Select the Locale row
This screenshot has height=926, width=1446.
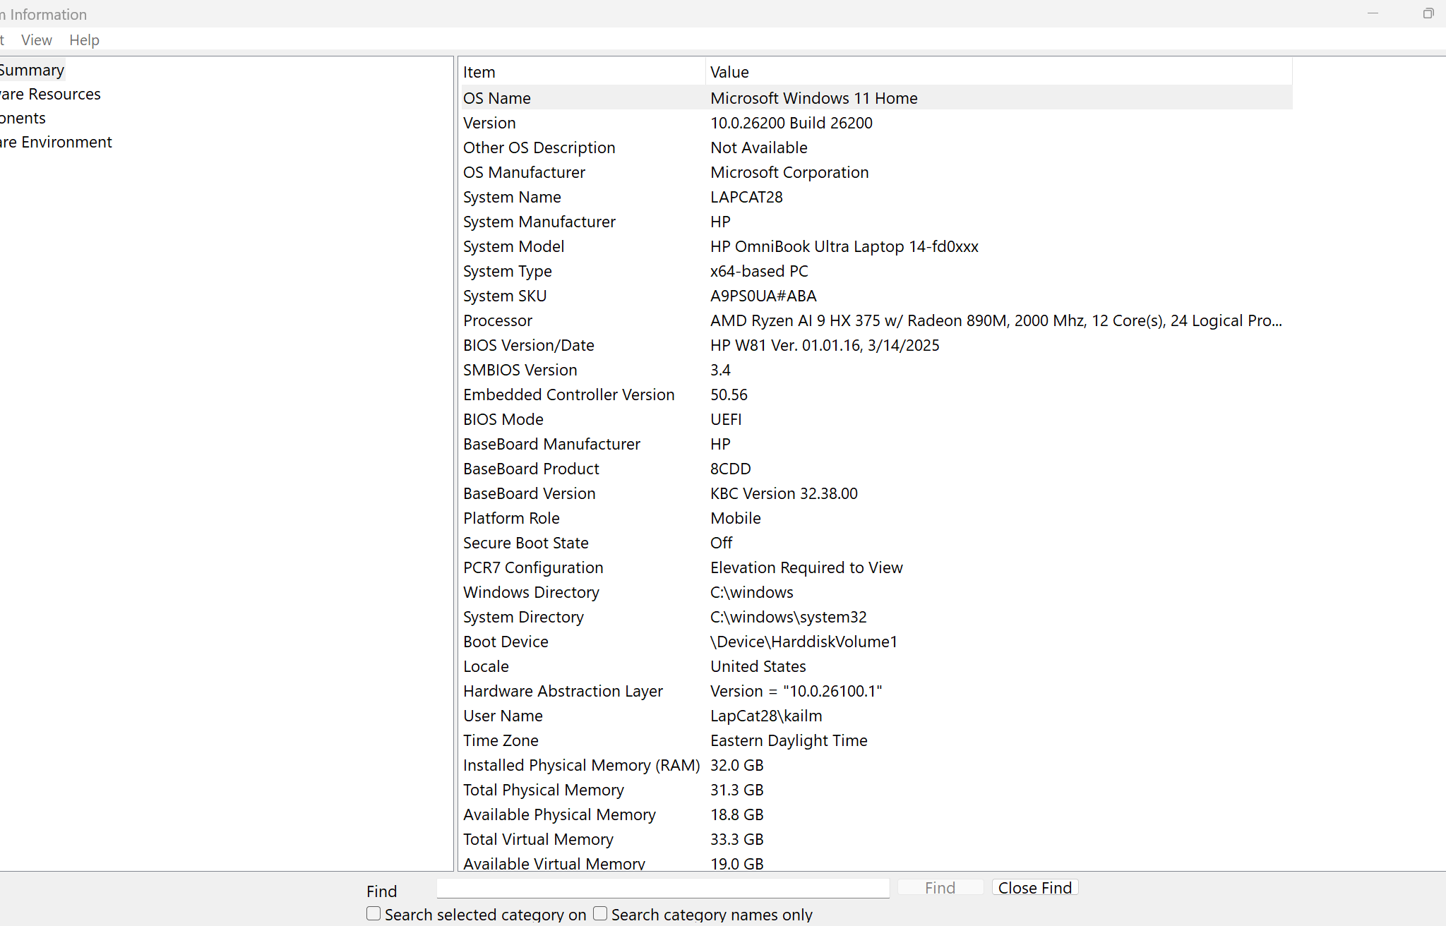[877, 666]
